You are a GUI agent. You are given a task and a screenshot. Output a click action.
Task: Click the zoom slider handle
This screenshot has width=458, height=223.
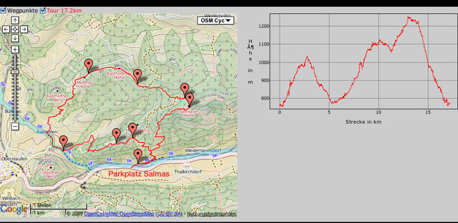pyautogui.click(x=15, y=72)
